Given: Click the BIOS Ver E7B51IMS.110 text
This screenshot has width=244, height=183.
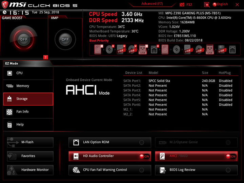Looking at the screenshot, I should click(177, 36).
